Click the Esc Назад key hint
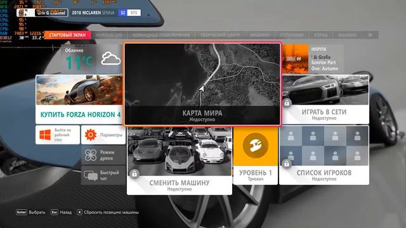 61,212
